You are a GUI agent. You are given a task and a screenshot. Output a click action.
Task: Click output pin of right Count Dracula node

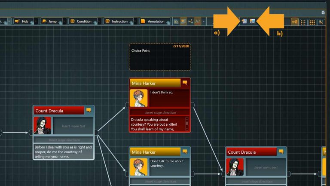click(289, 174)
